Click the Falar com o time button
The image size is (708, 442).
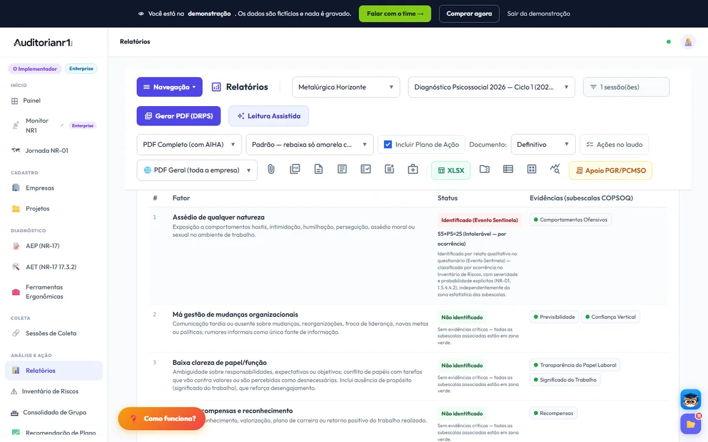pyautogui.click(x=395, y=14)
